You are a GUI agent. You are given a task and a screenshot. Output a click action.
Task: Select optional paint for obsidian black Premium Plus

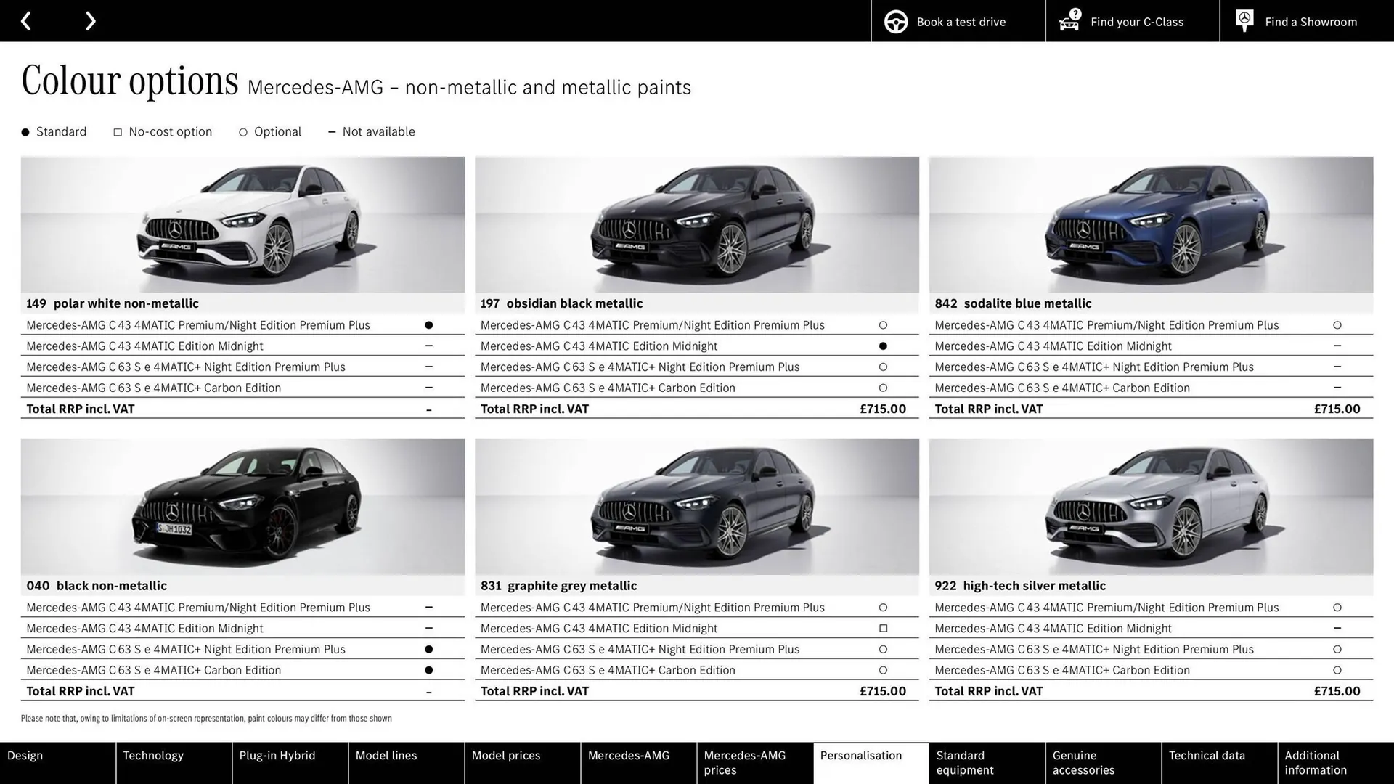(x=883, y=324)
